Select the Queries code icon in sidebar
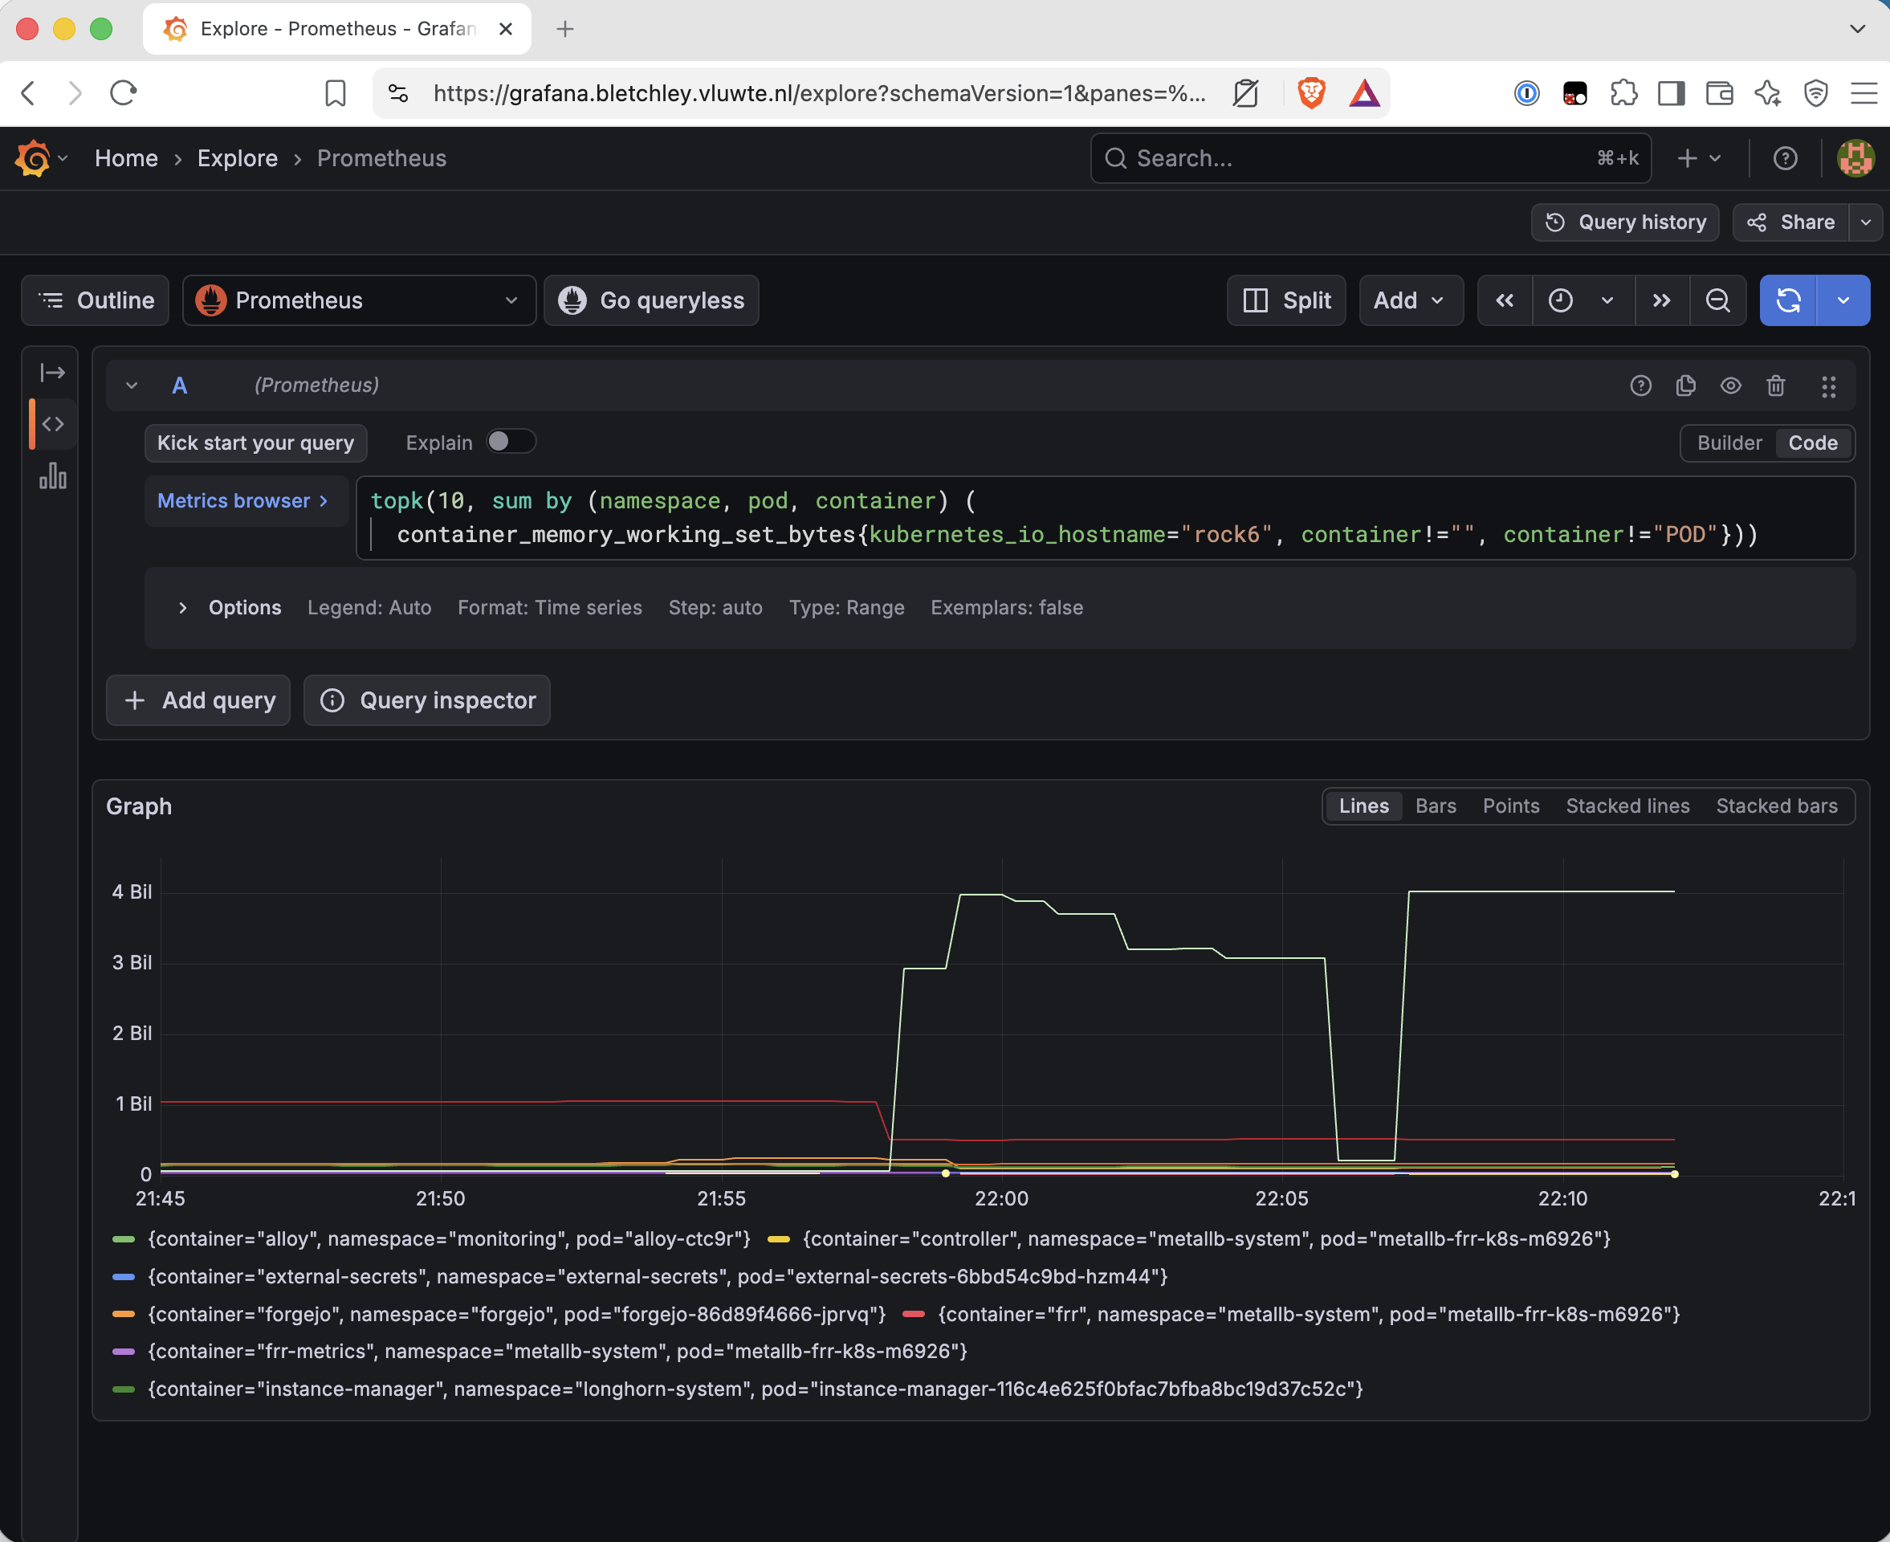Viewport: 1890px width, 1542px height. (53, 424)
